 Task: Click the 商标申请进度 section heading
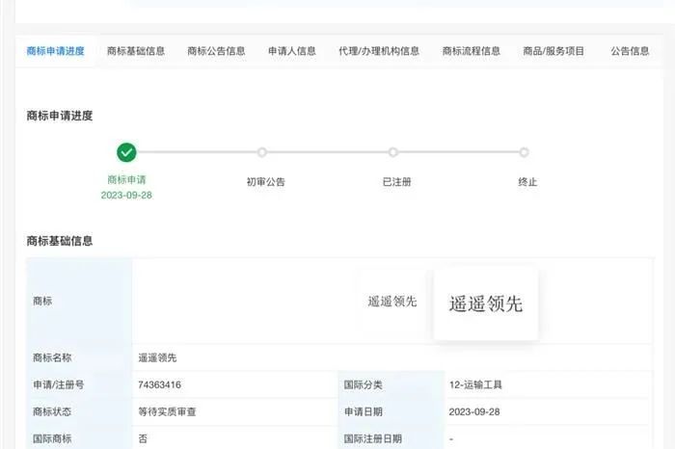coord(60,116)
